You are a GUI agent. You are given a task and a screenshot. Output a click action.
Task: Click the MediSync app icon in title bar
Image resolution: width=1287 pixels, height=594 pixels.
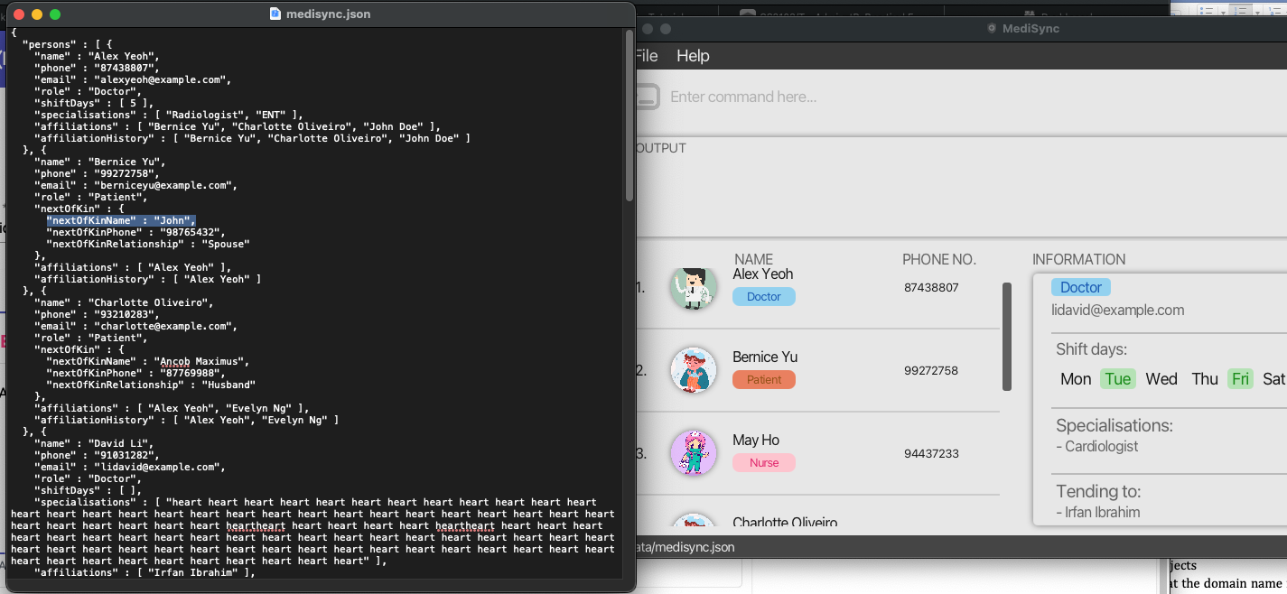pyautogui.click(x=993, y=29)
